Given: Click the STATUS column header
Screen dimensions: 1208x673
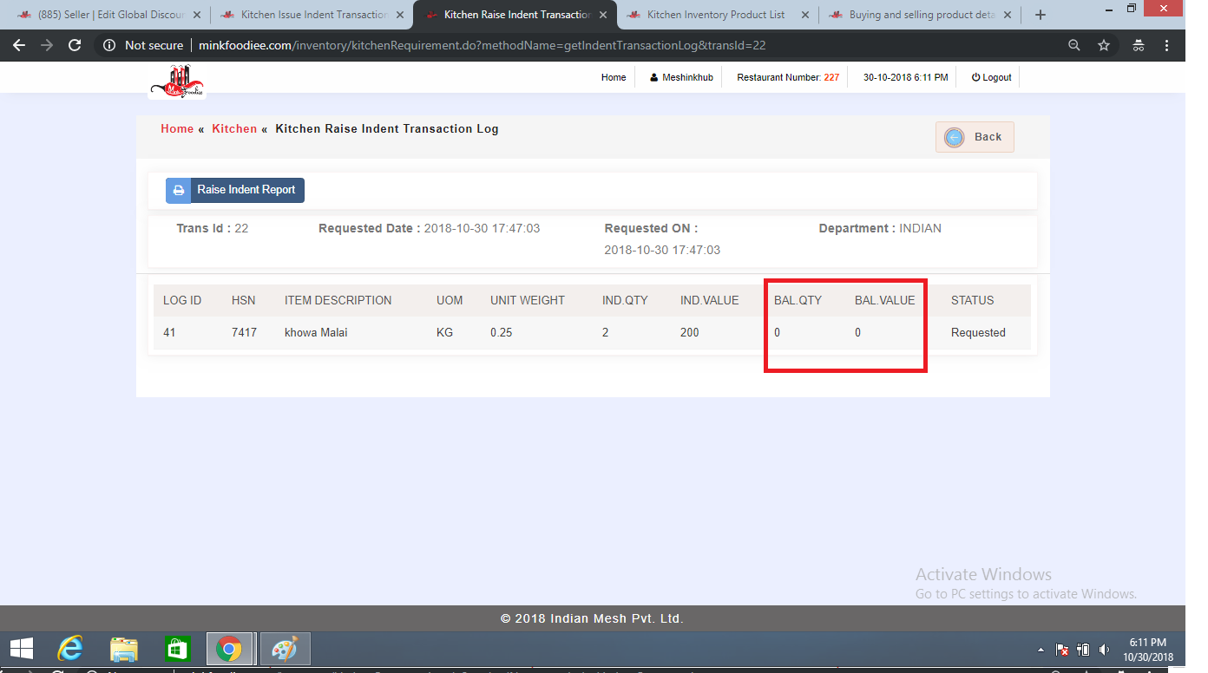Looking at the screenshot, I should 973,300.
